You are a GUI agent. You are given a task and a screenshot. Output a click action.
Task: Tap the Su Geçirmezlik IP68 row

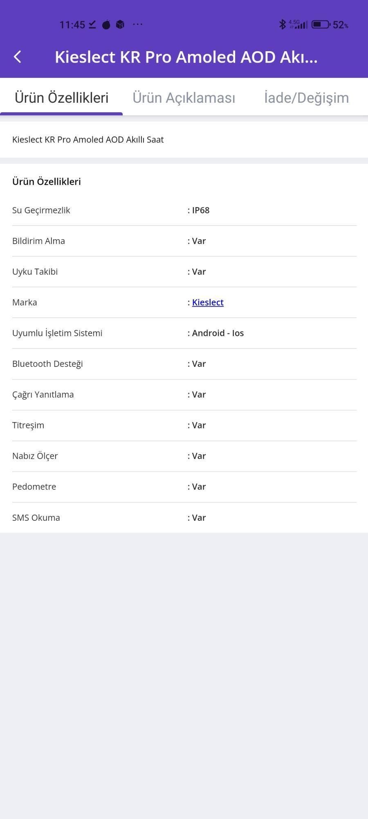tap(184, 210)
